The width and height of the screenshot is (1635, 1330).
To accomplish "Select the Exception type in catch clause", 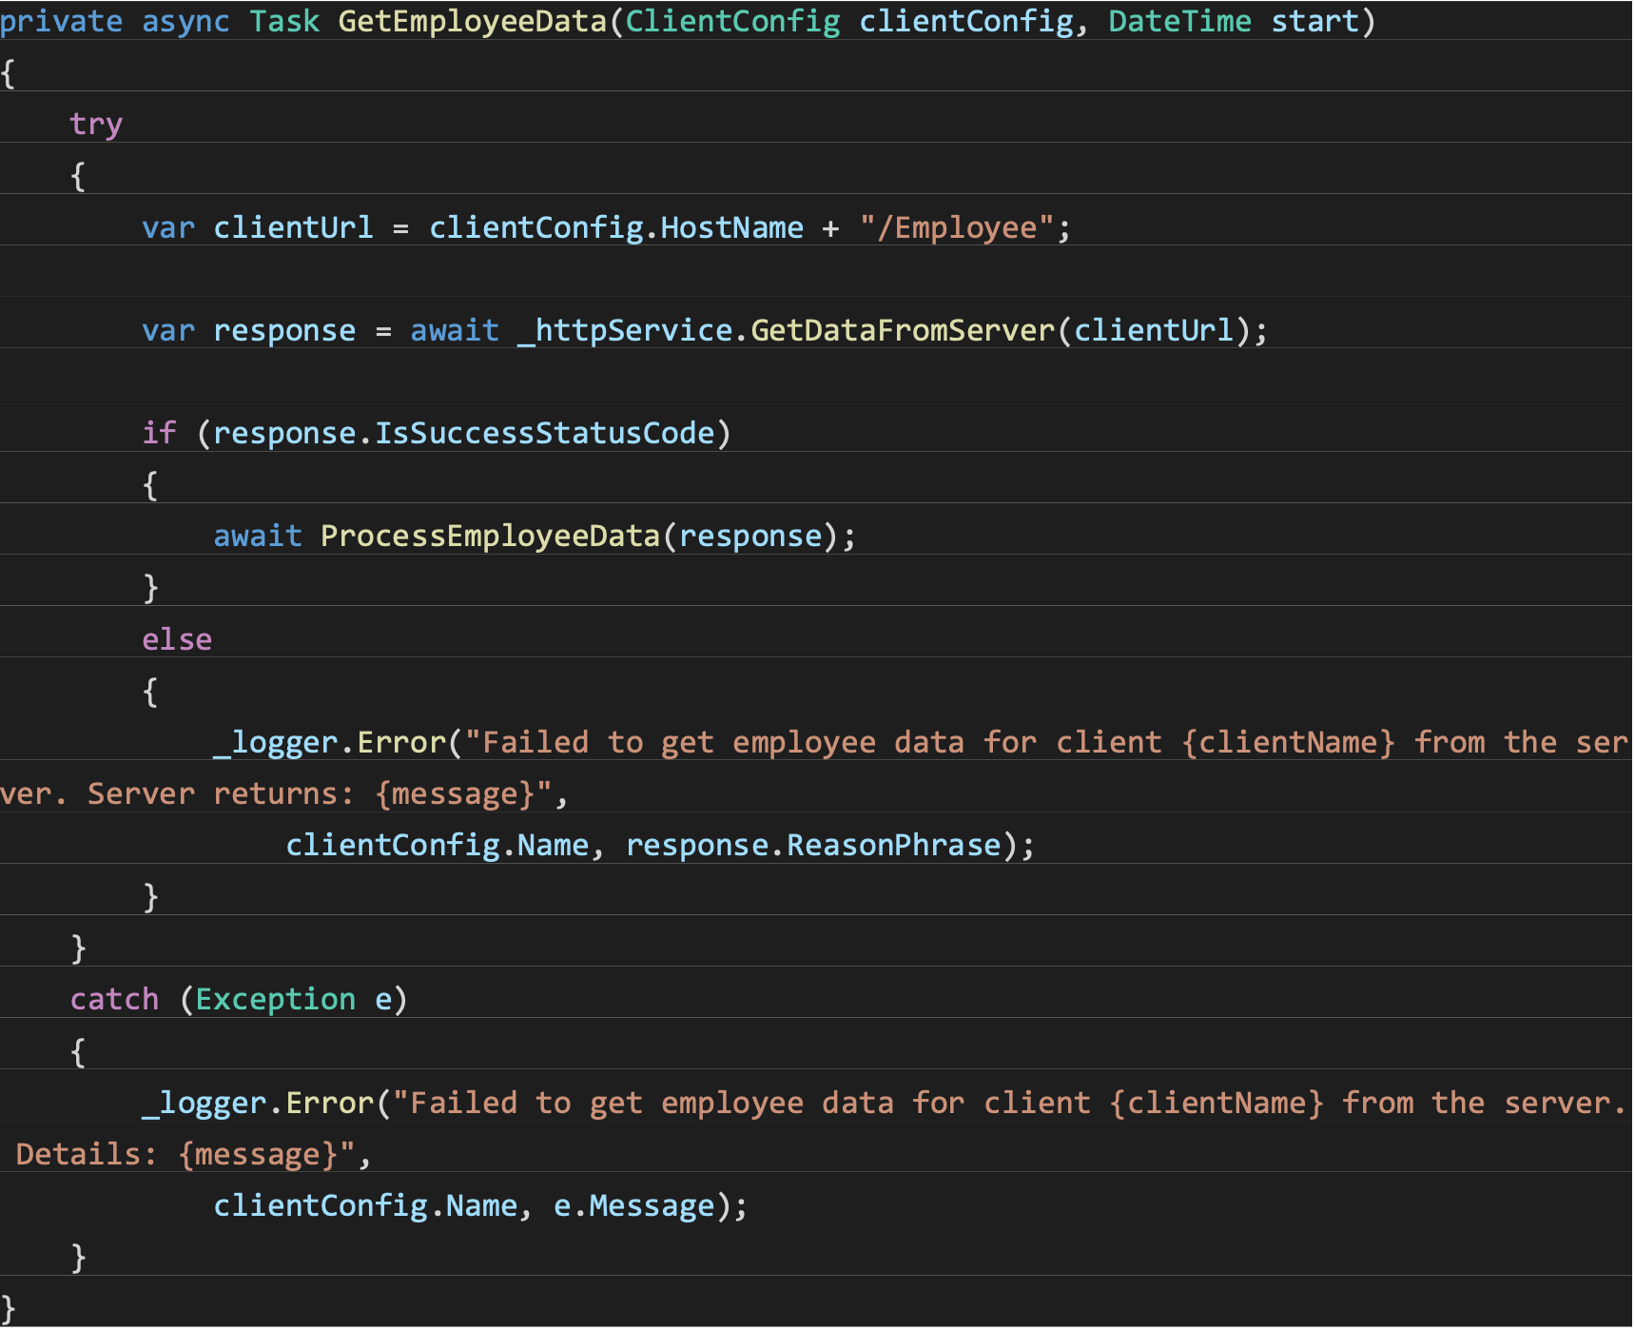I will pos(277,999).
